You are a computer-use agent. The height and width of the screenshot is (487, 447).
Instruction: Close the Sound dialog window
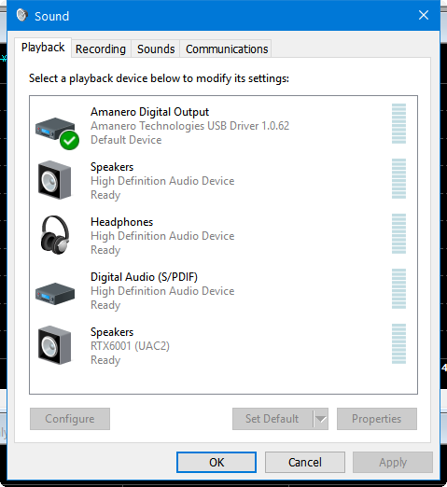pos(424,15)
